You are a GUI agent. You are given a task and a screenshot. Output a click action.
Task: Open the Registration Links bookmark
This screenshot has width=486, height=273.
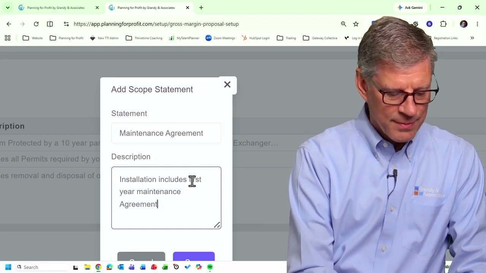(x=443, y=38)
